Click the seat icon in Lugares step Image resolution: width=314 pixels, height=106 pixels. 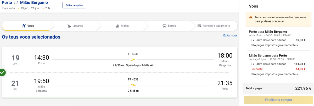tap(69, 26)
